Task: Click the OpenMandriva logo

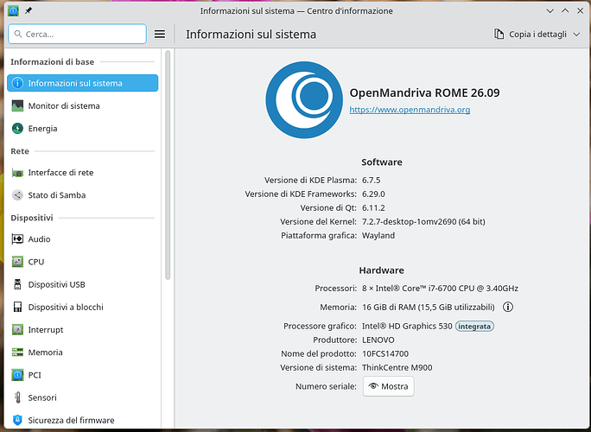Action: pos(304,100)
